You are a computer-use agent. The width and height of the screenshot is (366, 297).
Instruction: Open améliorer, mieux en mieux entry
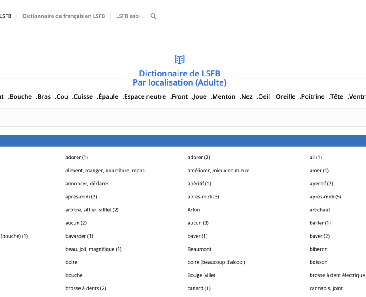(x=218, y=170)
